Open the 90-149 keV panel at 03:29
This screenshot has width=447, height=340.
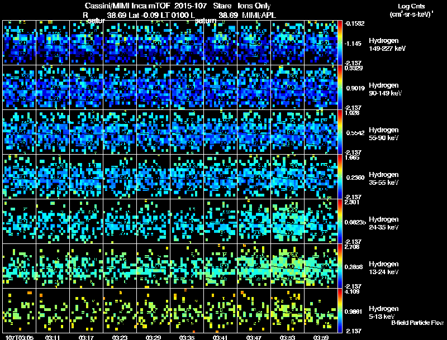pyautogui.click(x=153, y=88)
